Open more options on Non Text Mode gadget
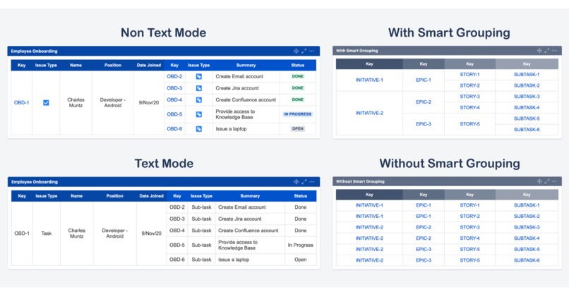This screenshot has height=292, width=569. [x=312, y=51]
